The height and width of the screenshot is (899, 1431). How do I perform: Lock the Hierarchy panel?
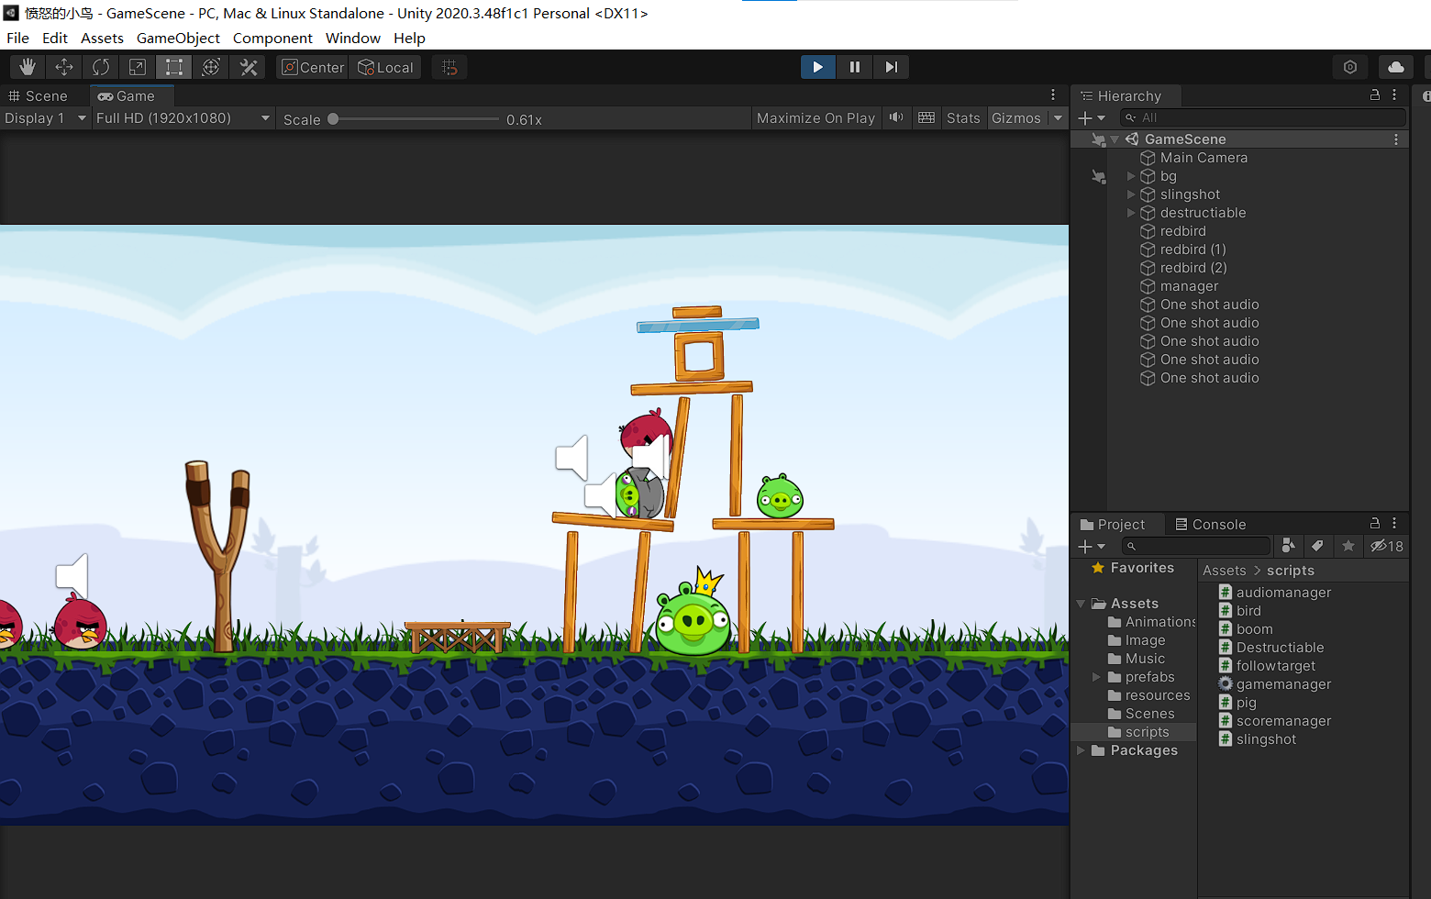(x=1375, y=94)
